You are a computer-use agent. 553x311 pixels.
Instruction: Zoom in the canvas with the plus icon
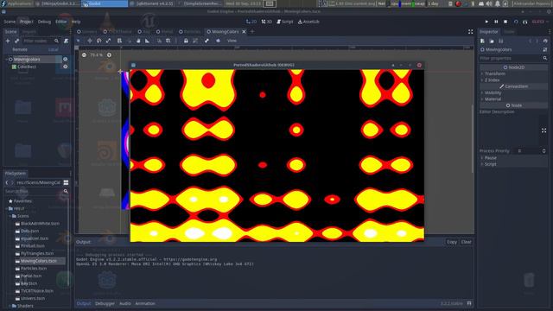[109, 55]
